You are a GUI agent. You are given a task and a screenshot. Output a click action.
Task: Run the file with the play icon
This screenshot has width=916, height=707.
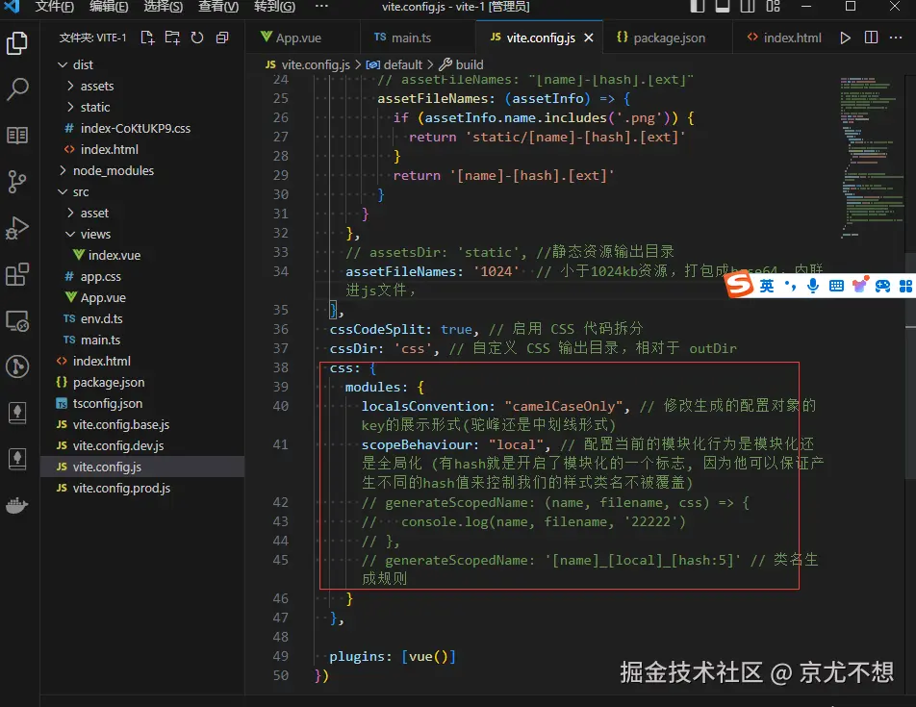[845, 38]
